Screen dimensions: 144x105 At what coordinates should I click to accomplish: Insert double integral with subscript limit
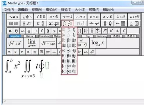tap(74, 40)
